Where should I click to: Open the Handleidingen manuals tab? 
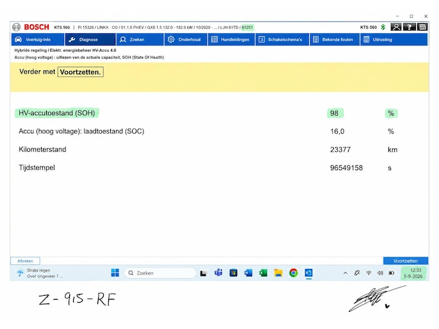[x=231, y=40]
